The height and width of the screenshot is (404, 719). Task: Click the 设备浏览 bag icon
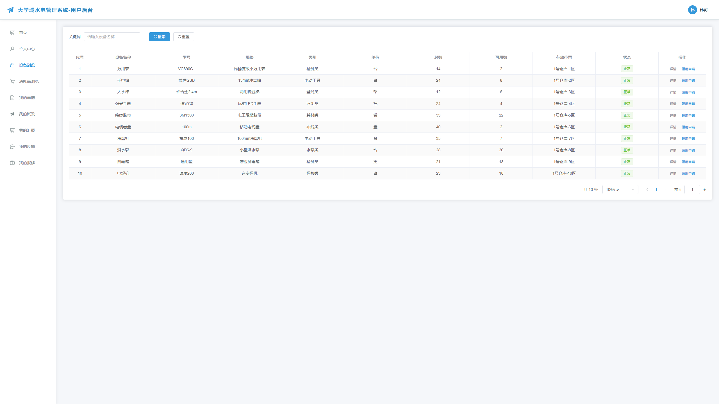click(12, 65)
